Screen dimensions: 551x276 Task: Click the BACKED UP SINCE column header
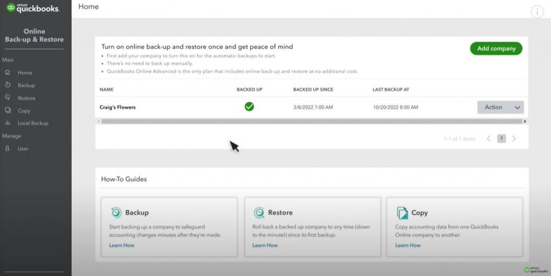click(x=313, y=89)
